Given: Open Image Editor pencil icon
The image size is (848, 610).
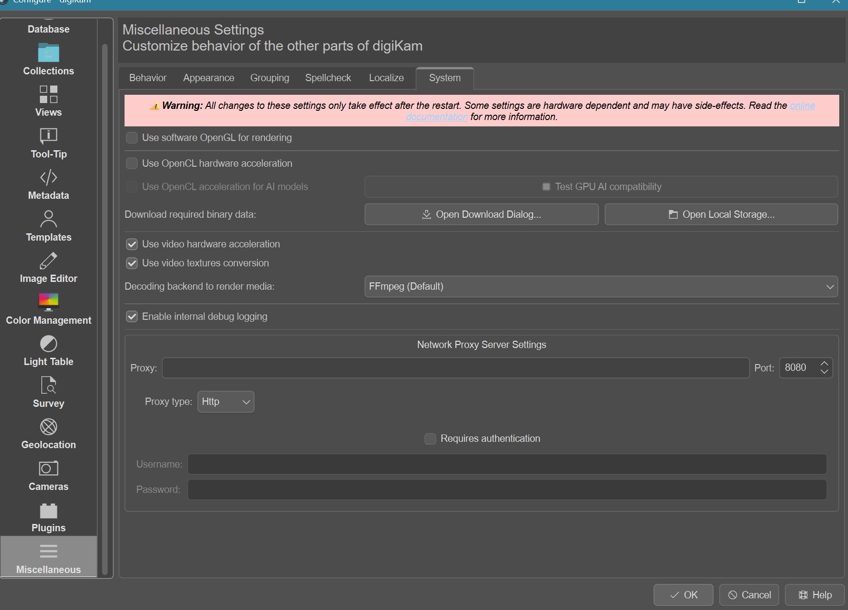Looking at the screenshot, I should point(48,261).
